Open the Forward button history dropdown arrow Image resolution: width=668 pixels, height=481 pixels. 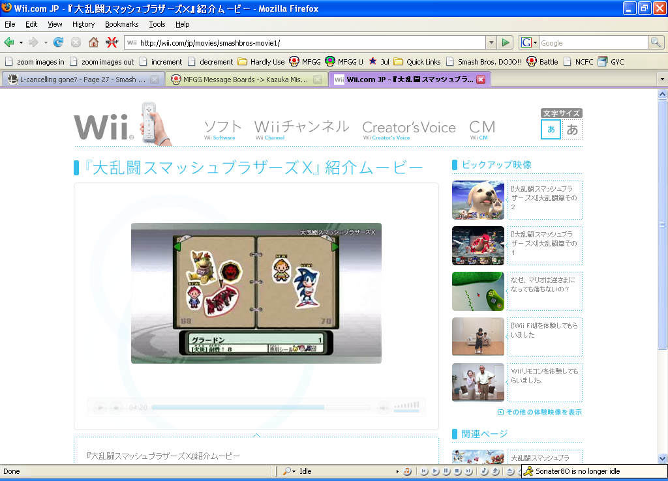46,42
